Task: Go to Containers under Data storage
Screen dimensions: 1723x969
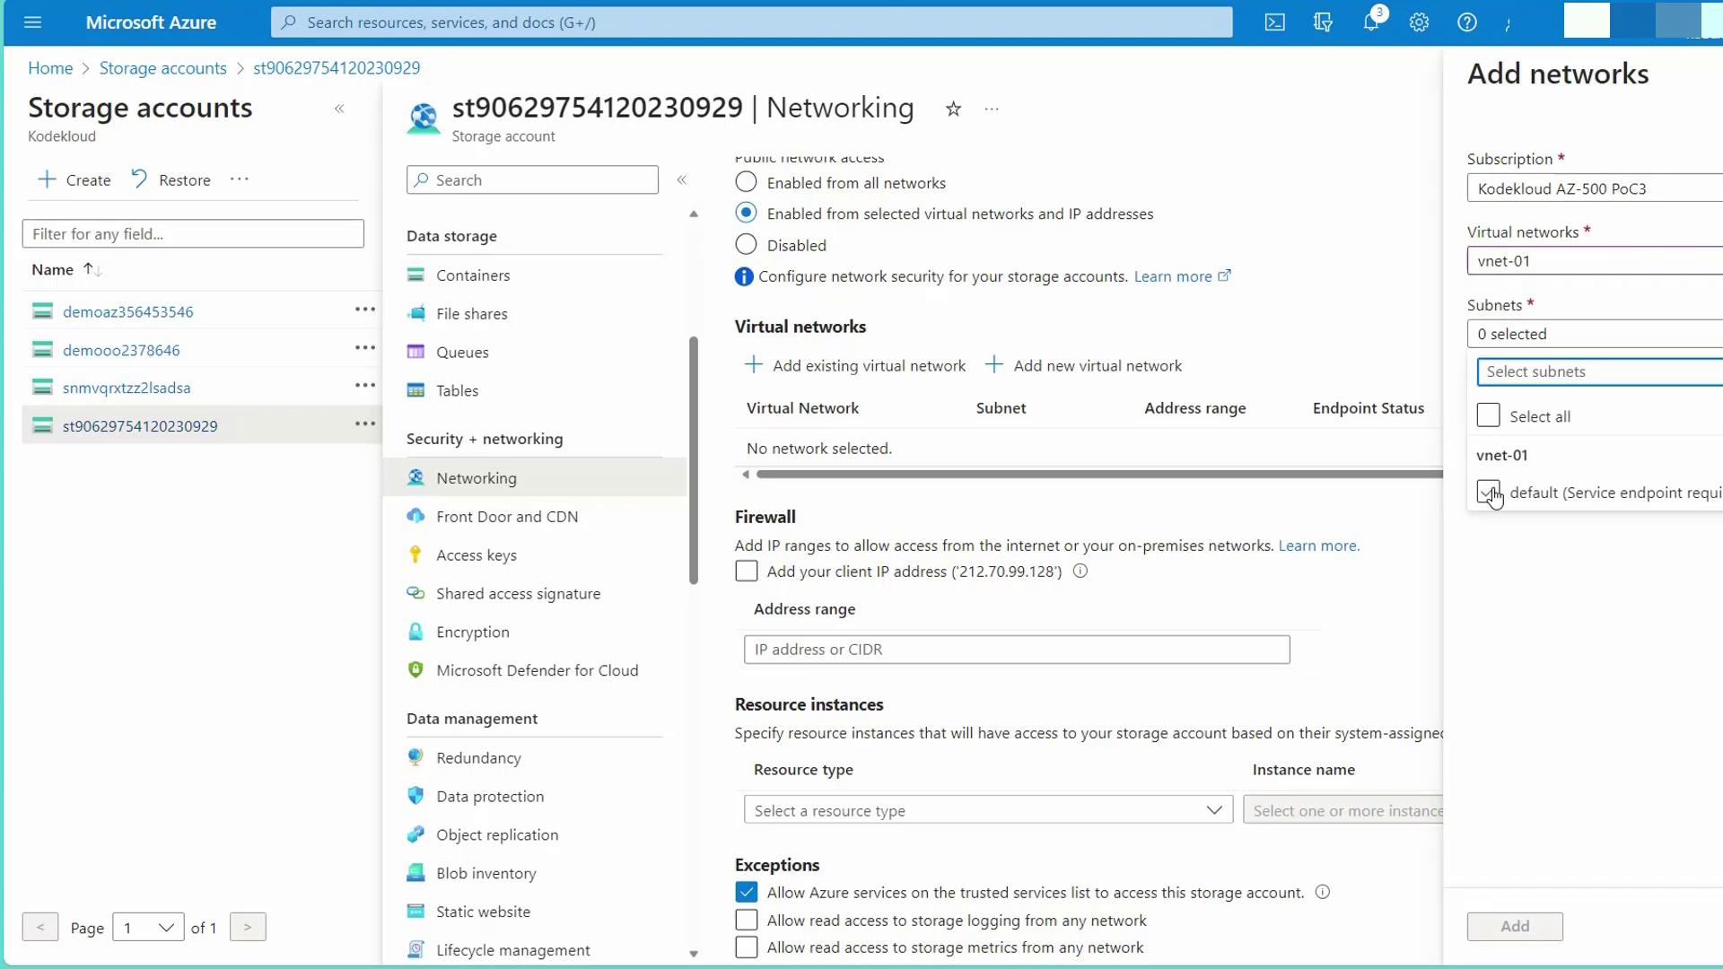Action: pos(472,275)
